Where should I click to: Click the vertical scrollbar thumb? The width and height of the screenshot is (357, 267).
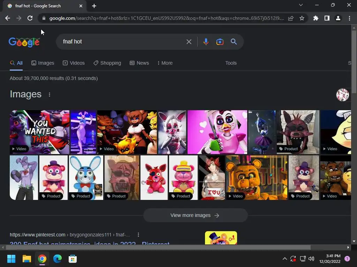(x=354, y=62)
